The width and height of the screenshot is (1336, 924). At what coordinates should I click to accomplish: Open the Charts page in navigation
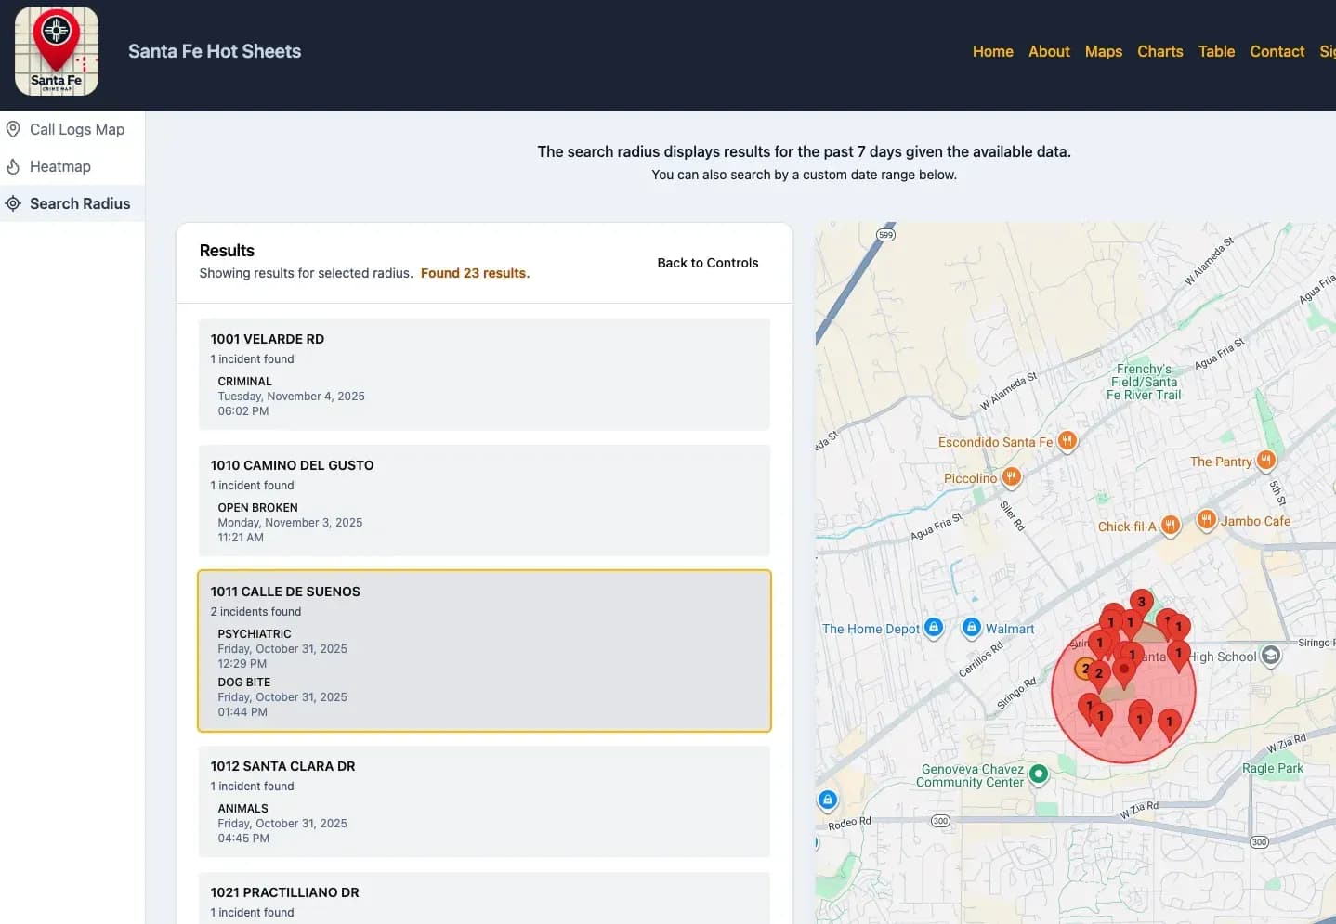pyautogui.click(x=1159, y=51)
